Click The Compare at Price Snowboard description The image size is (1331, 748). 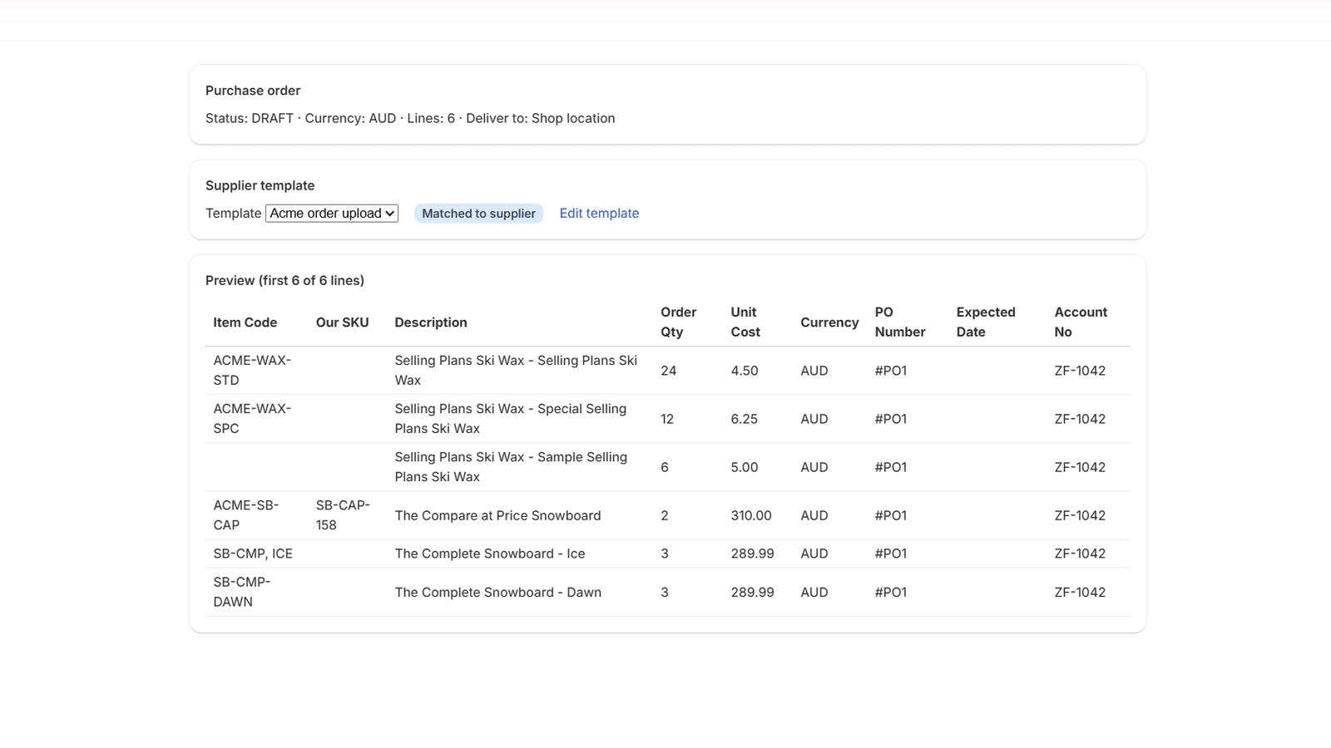pyautogui.click(x=497, y=515)
